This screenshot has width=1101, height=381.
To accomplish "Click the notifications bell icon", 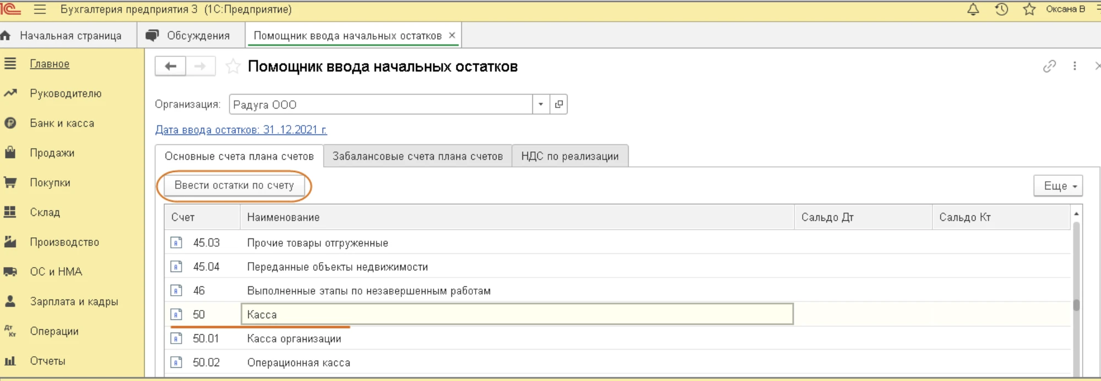I will (973, 9).
